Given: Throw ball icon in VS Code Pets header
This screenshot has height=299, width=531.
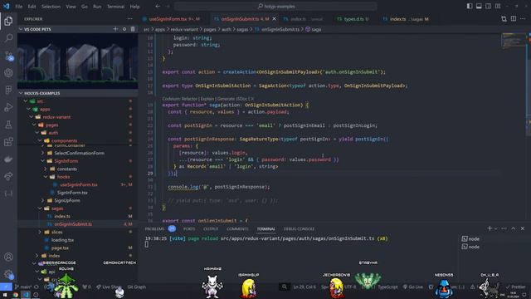Looking at the screenshot, I should pyautogui.click(x=124, y=29).
